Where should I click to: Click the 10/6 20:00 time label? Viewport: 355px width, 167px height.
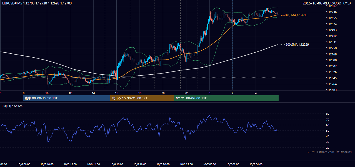(x=163, y=164)
